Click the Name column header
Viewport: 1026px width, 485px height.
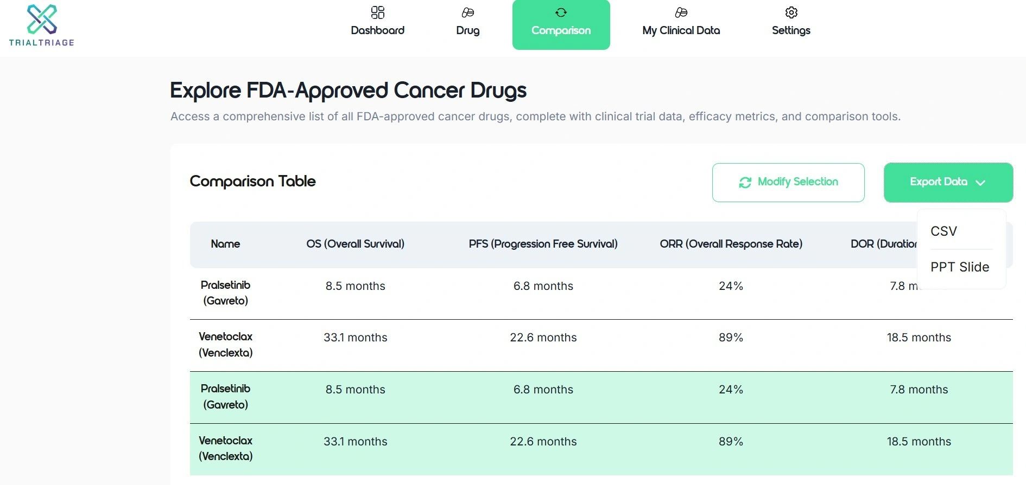pos(225,244)
